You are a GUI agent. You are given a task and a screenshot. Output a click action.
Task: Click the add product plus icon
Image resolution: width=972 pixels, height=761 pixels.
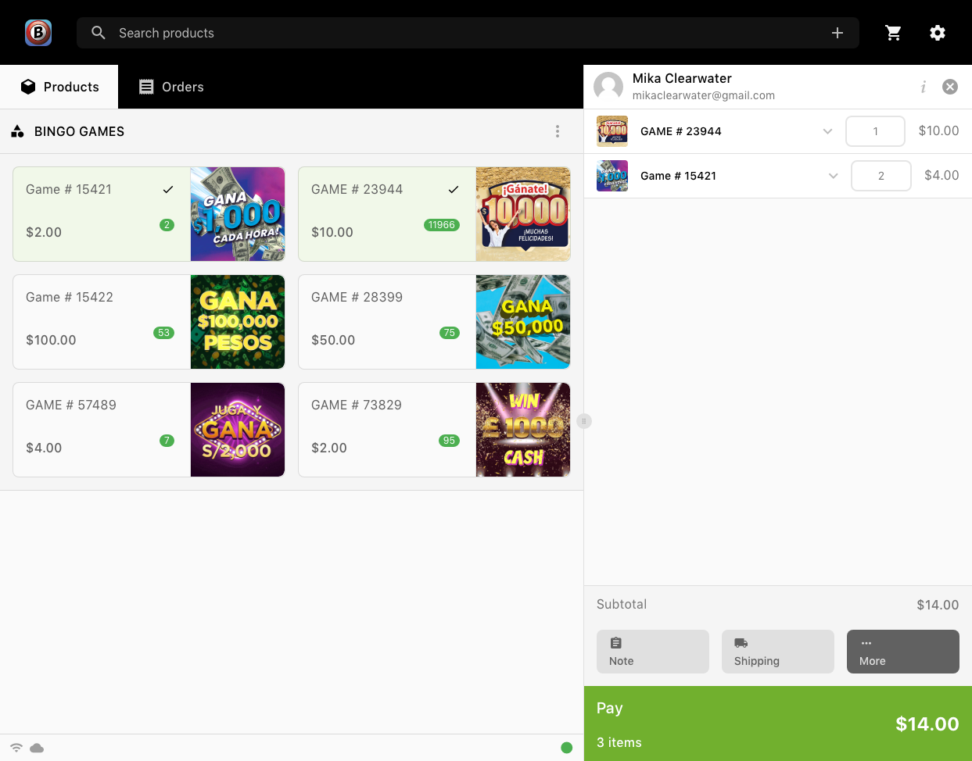(837, 33)
